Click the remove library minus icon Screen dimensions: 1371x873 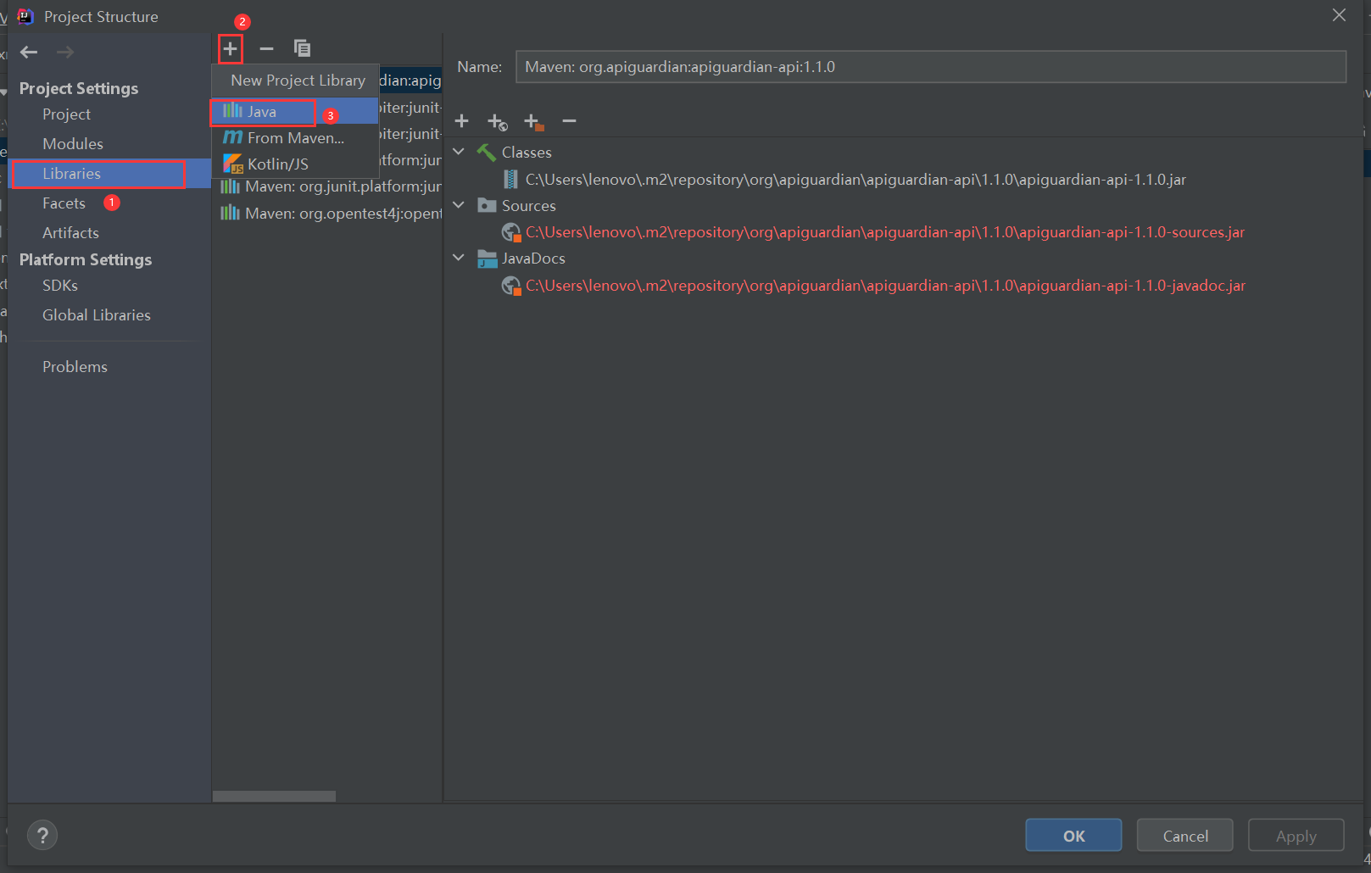pos(266,48)
